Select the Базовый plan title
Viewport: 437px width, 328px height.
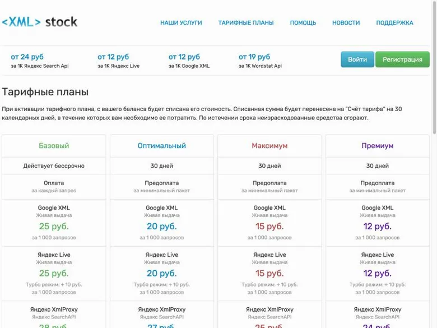tap(54, 146)
